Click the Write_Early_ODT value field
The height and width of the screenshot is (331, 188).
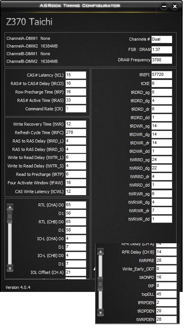[x=166, y=269]
